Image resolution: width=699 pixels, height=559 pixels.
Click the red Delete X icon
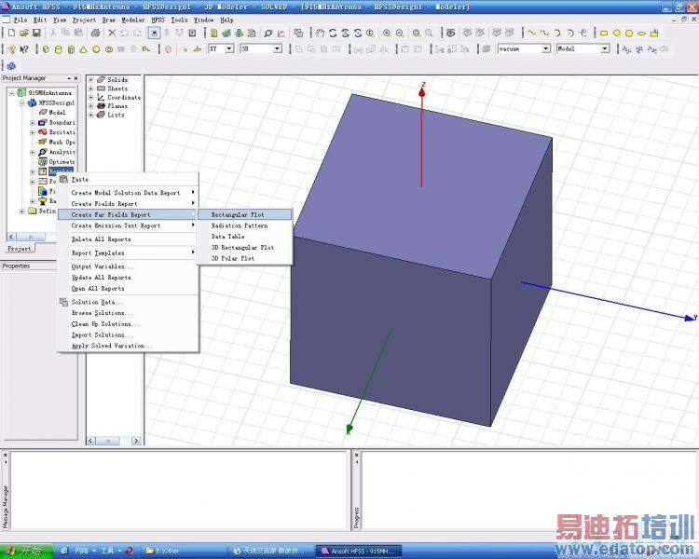click(112, 33)
